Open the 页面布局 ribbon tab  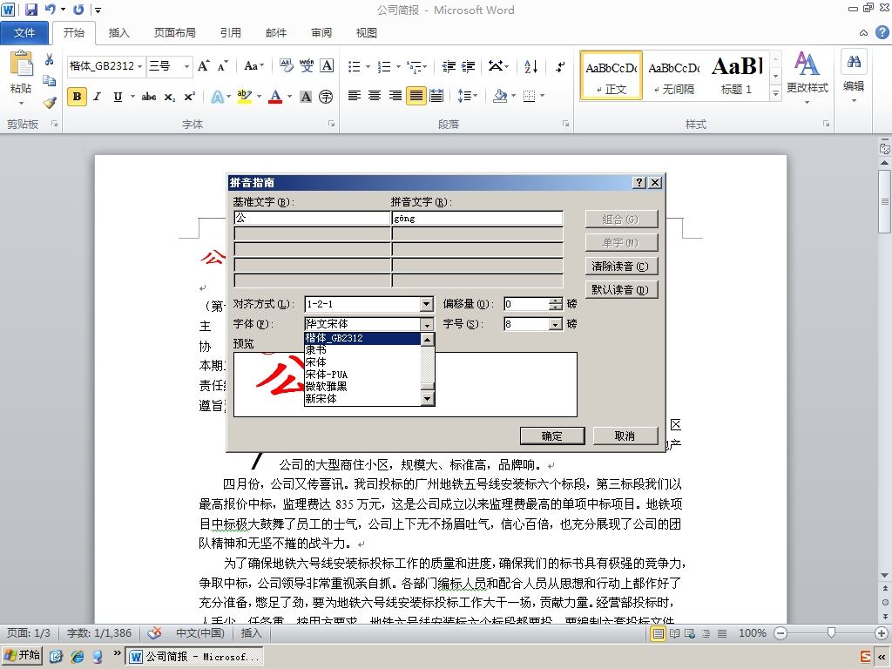174,33
